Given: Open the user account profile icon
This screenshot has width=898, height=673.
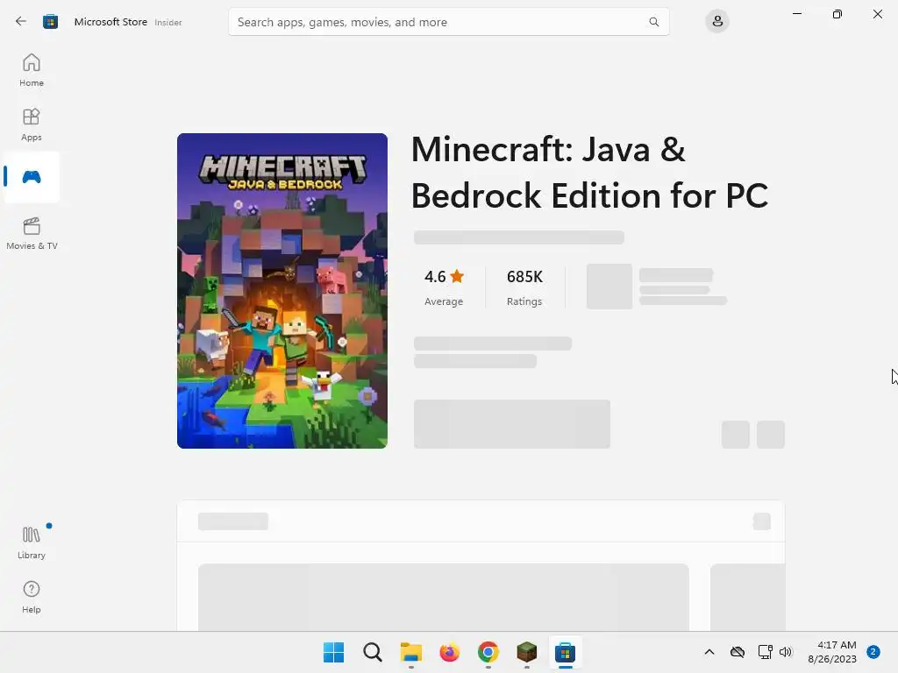Looking at the screenshot, I should pyautogui.click(x=717, y=22).
